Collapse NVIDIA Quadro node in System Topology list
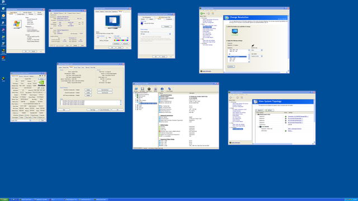 click(x=256, y=114)
